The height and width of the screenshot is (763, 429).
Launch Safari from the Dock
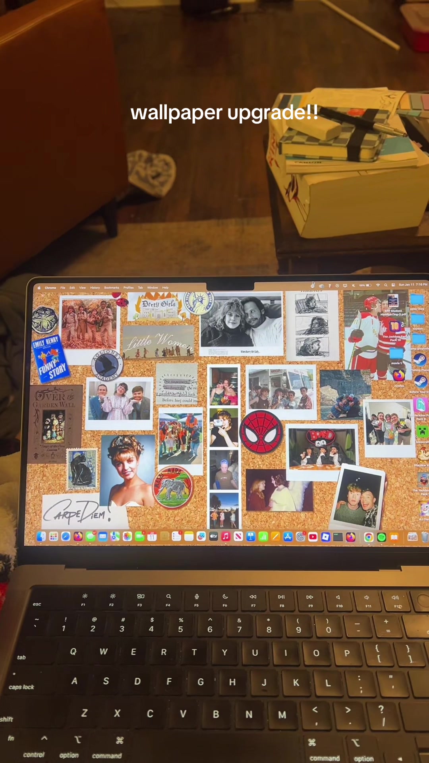point(66,536)
